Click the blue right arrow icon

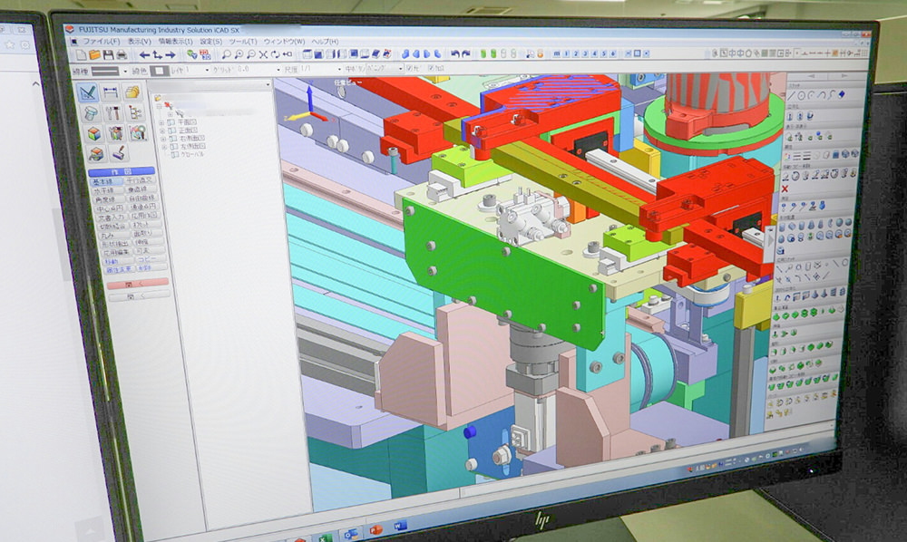(x=171, y=55)
